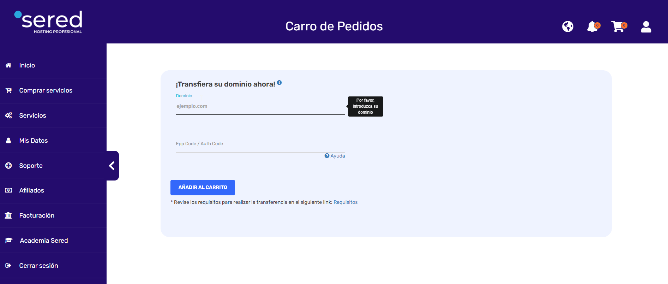Click the gears icon beside Servicios
668x284 pixels.
pyautogui.click(x=8, y=116)
